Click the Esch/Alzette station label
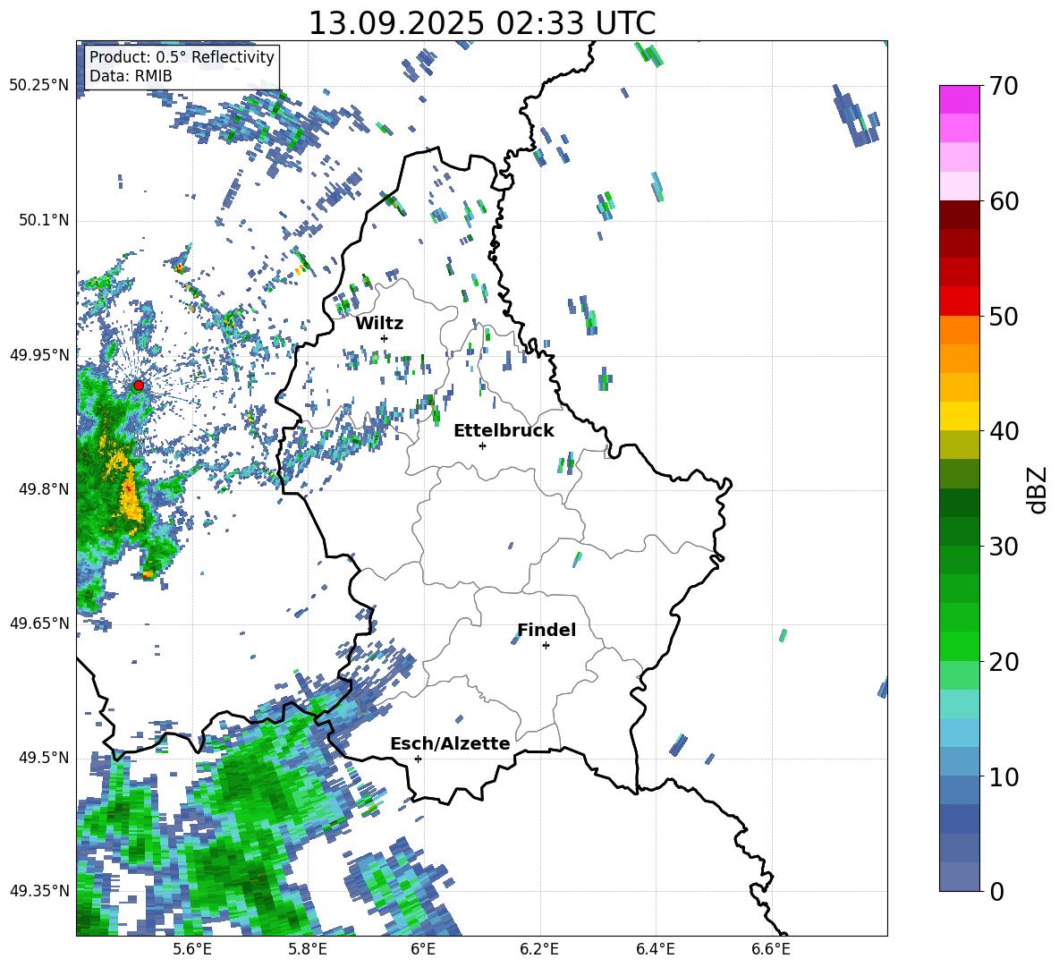1059x967 pixels. [x=451, y=743]
